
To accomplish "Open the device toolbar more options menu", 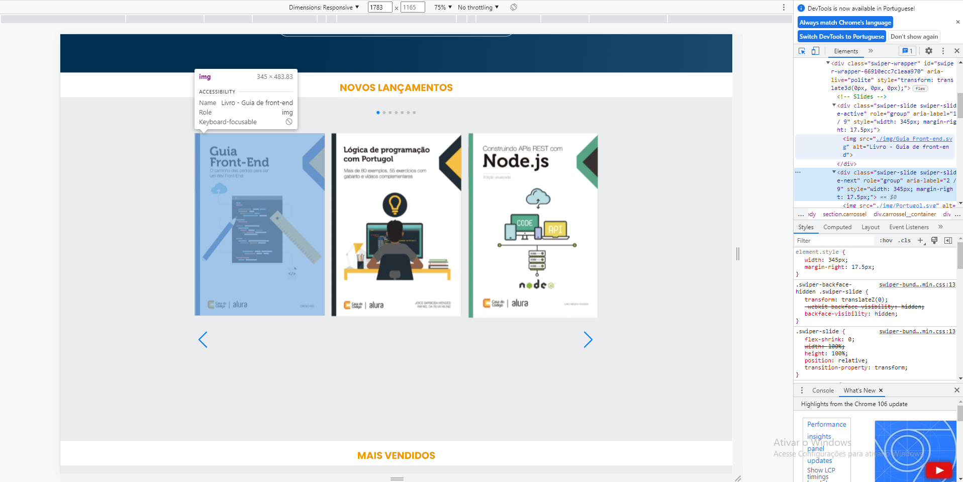I will tap(784, 7).
